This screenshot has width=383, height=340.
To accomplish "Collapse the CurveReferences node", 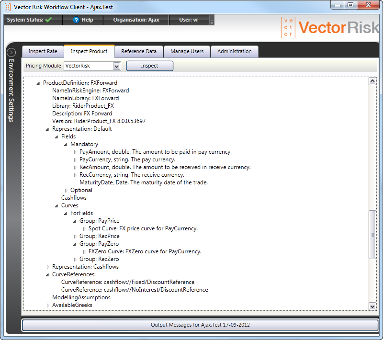I will tap(47, 275).
